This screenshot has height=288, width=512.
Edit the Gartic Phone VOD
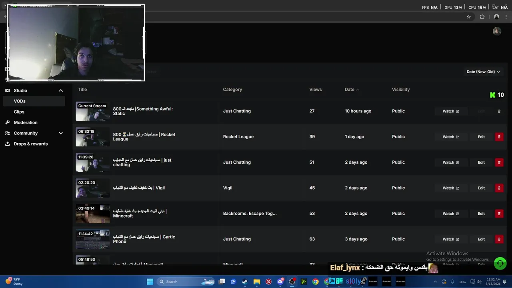481,239
